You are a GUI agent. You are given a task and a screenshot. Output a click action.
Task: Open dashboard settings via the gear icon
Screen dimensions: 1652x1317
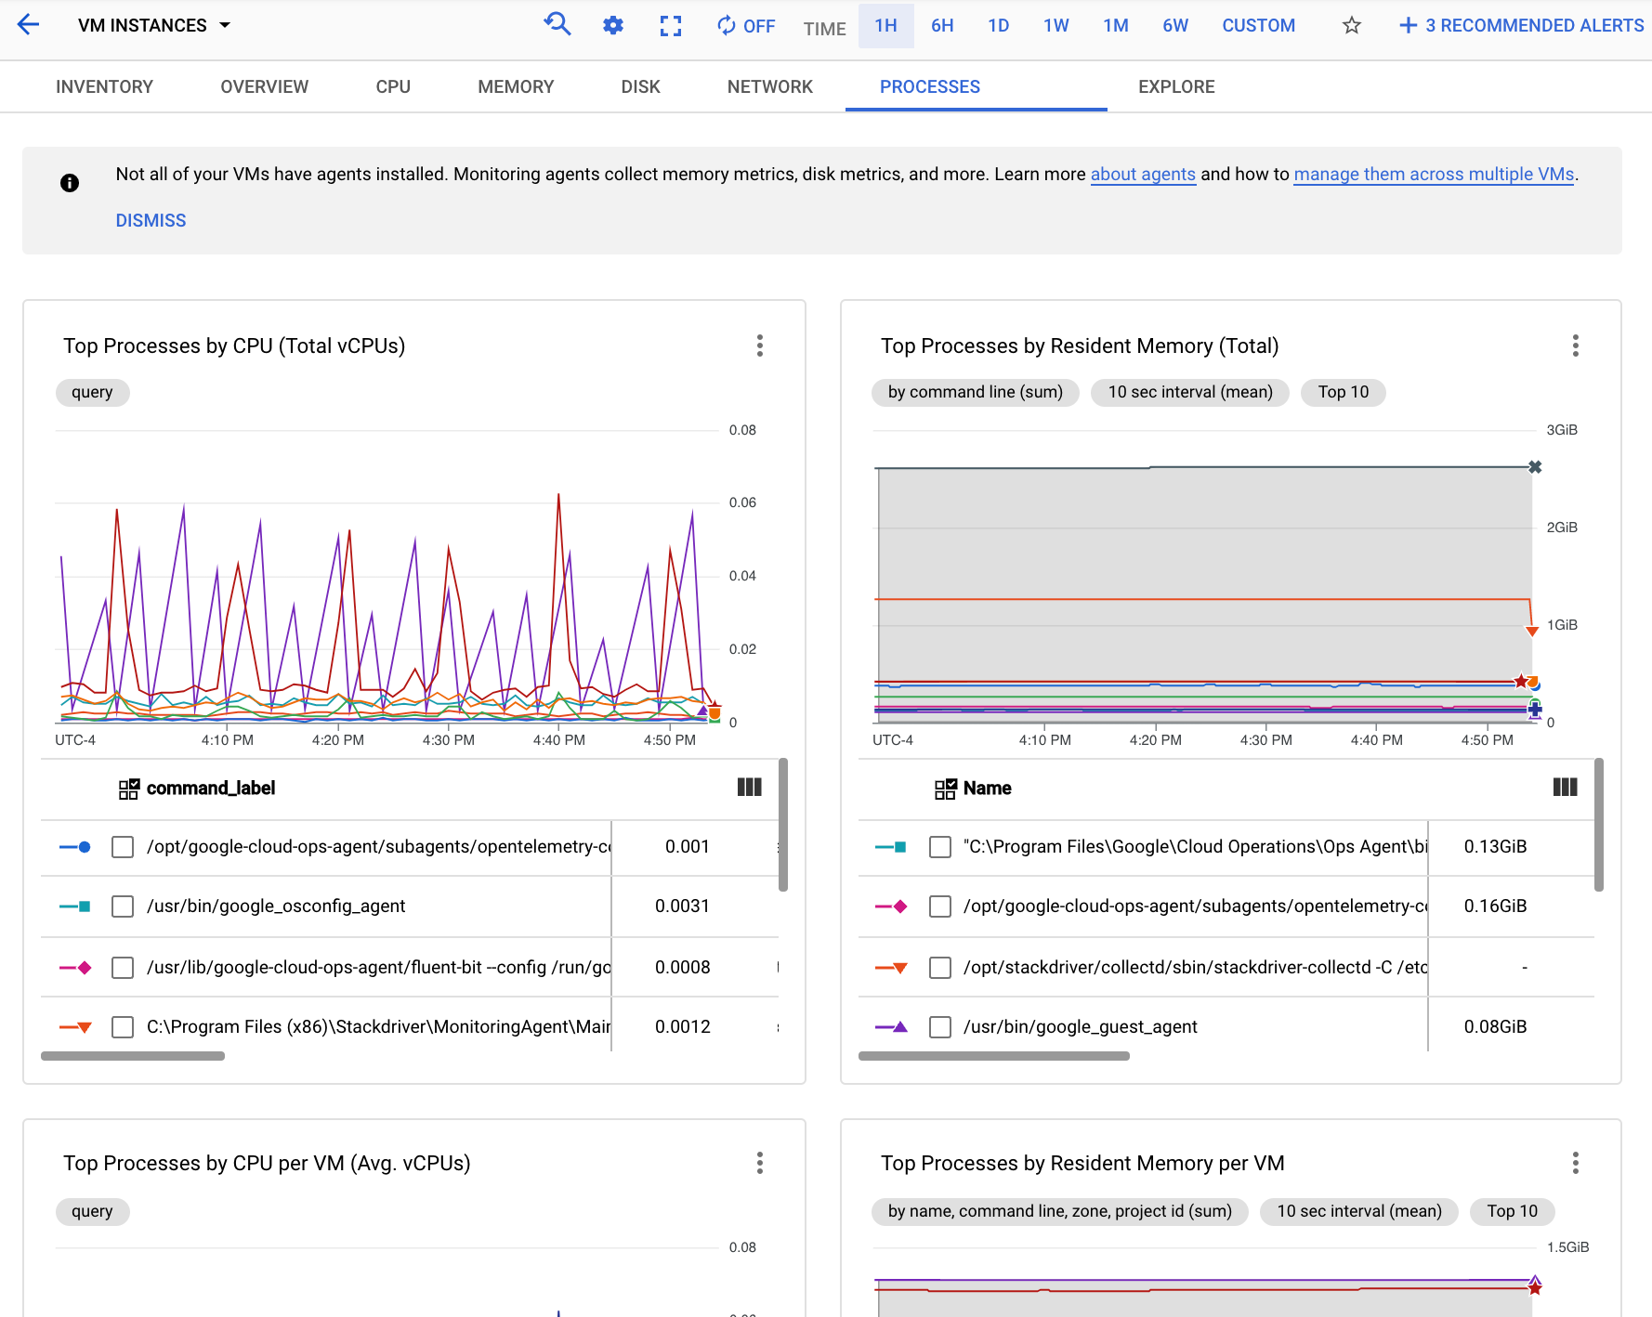point(613,25)
